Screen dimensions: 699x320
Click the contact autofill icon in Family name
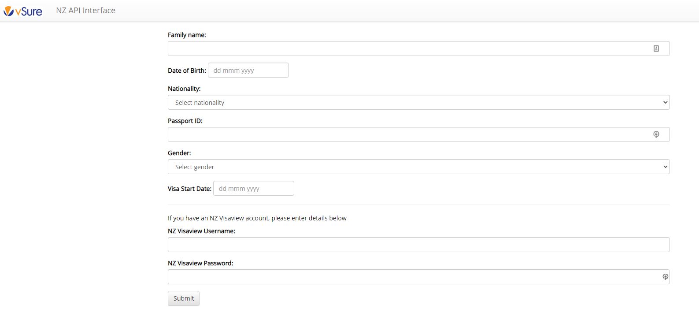click(x=656, y=48)
